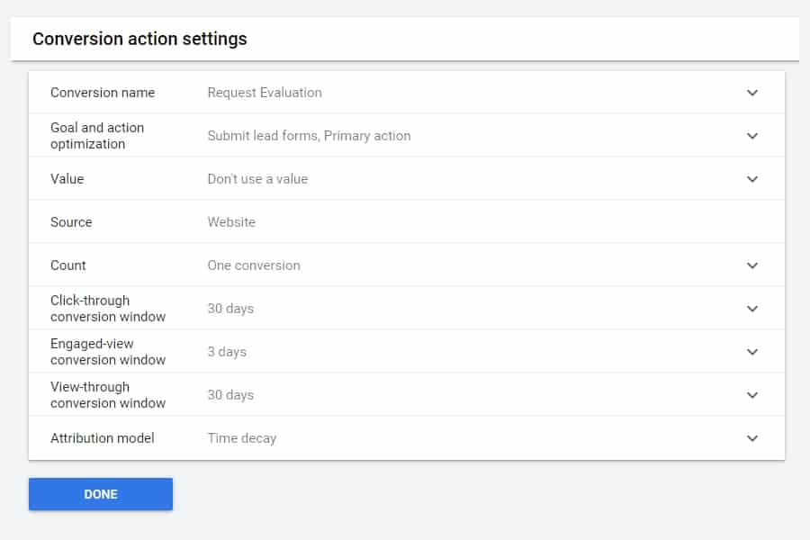Click the 'Value' row label
810x540 pixels.
click(x=67, y=179)
